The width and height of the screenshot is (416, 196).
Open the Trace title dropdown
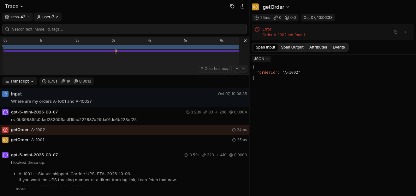coord(14,6)
